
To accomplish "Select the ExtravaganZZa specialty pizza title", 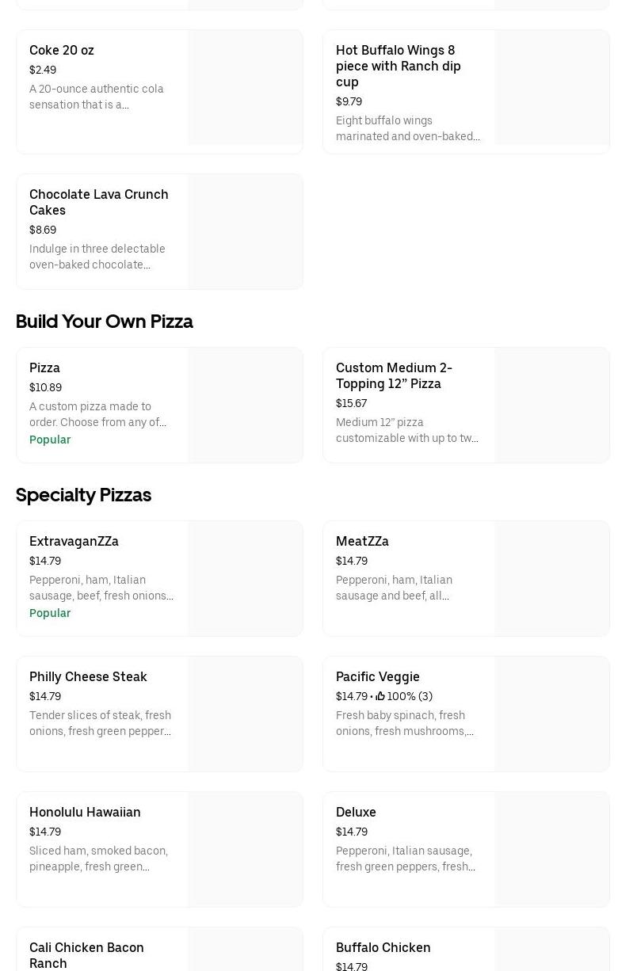I will click(x=74, y=541).
